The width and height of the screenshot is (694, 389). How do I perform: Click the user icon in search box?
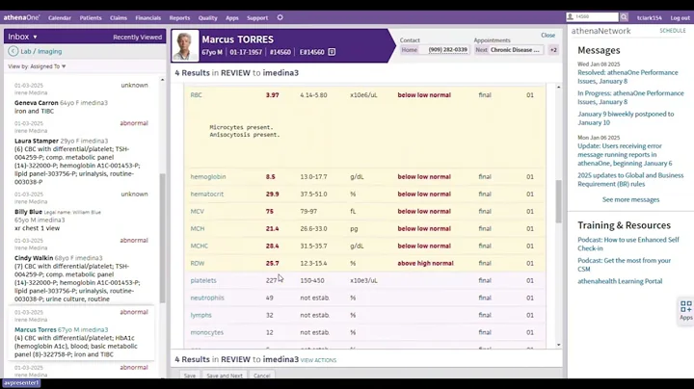coord(570,17)
